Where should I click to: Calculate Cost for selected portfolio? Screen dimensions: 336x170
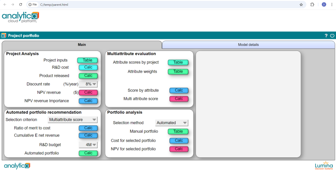[179, 141]
